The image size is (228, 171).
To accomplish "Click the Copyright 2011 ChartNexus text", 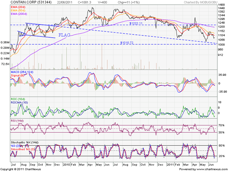I will click(x=21, y=169).
